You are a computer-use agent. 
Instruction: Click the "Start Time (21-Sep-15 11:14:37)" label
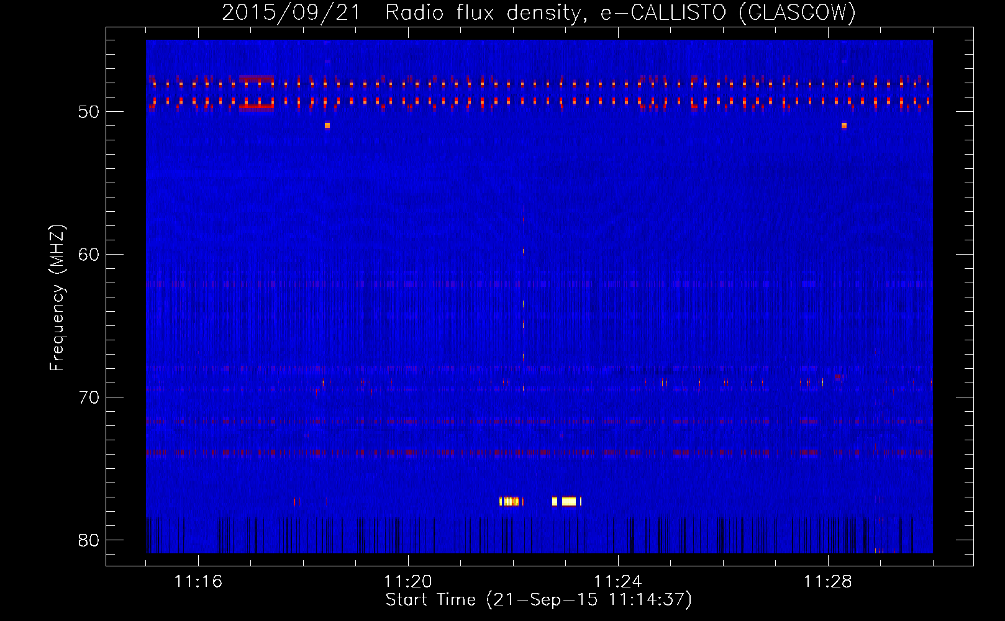coord(539,600)
